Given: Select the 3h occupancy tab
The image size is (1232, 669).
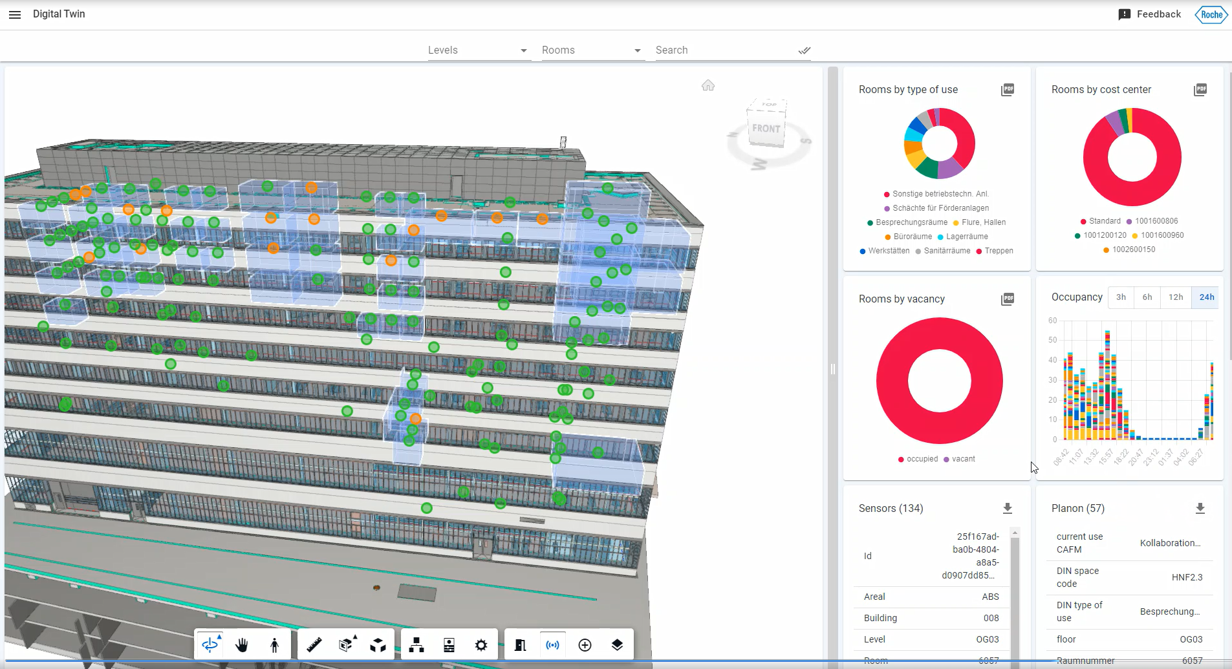Looking at the screenshot, I should 1121,297.
